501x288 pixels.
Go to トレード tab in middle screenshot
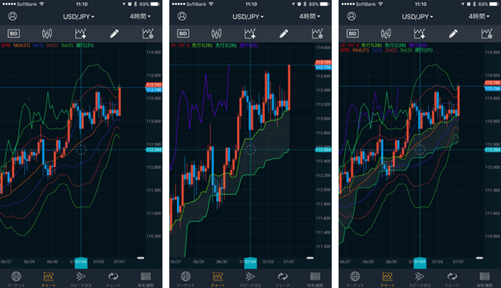[282, 279]
